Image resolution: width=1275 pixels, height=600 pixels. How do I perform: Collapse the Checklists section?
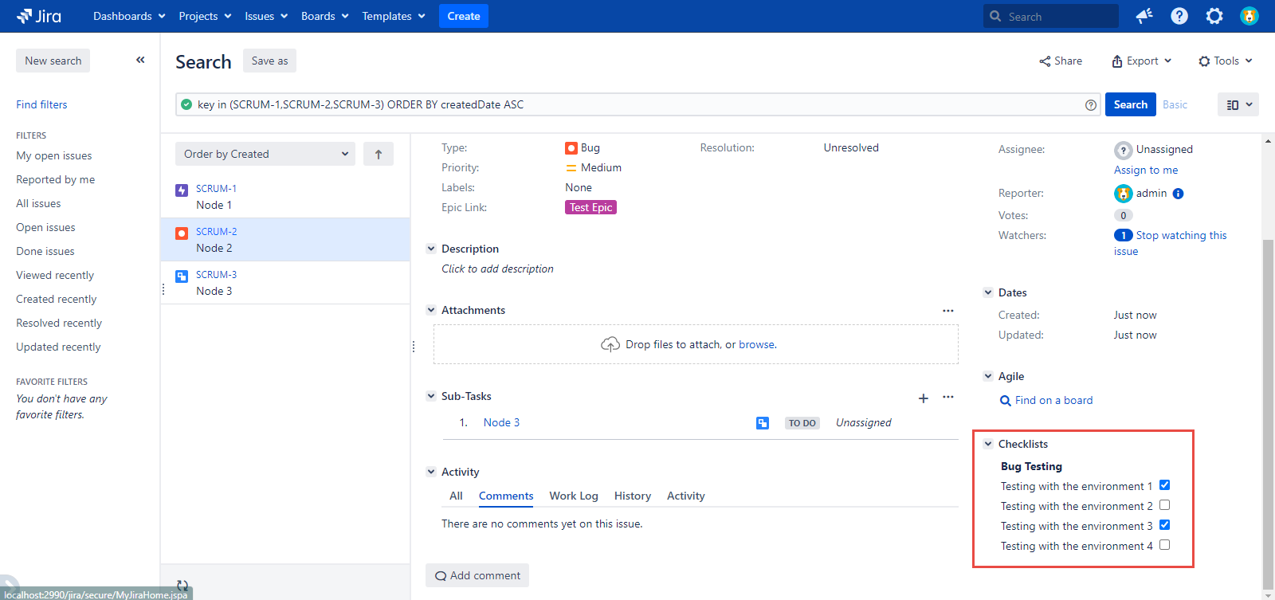tap(988, 444)
